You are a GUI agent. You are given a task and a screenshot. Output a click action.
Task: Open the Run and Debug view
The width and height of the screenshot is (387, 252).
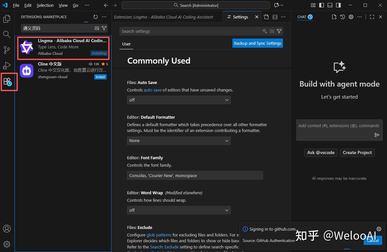pos(7,66)
